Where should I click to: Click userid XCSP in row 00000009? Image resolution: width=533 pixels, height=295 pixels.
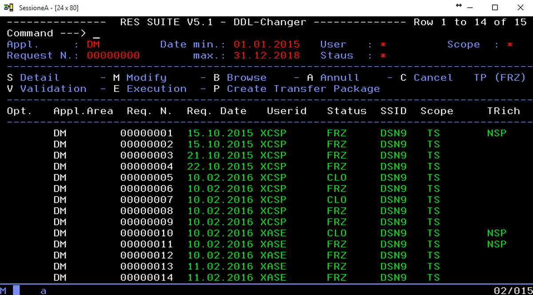(274, 222)
